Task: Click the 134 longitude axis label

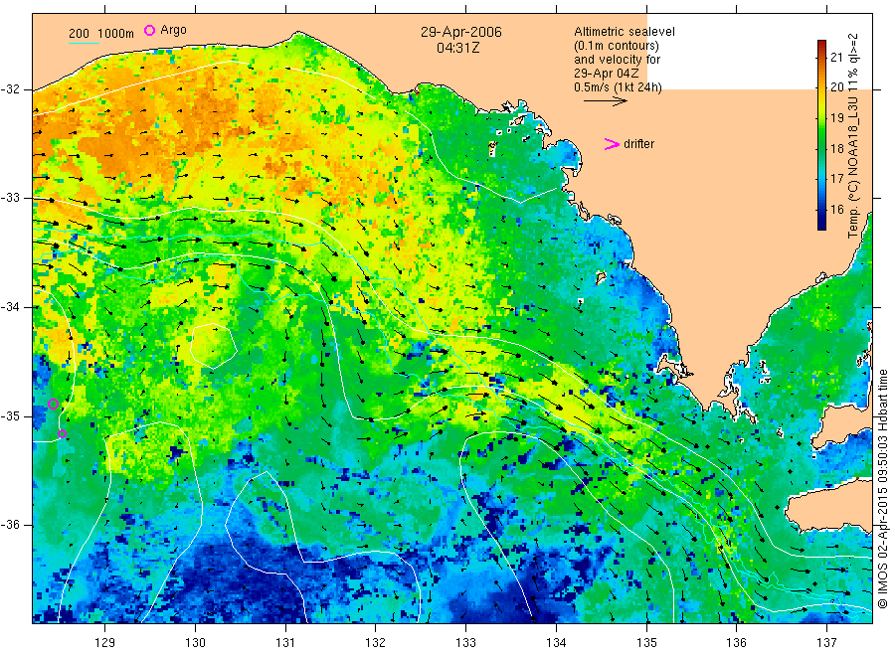Action: pos(556,643)
